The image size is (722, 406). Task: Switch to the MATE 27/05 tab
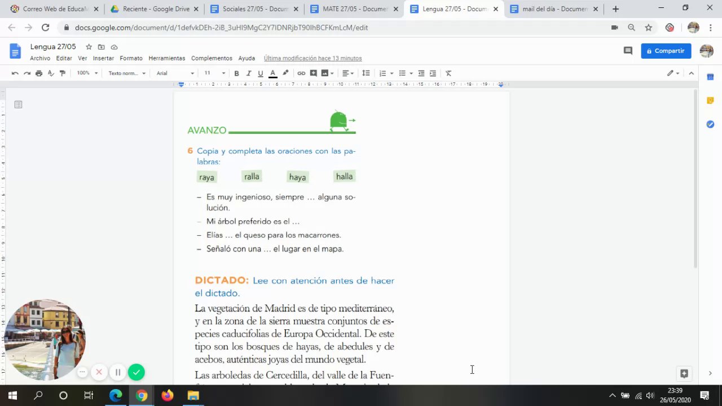point(354,9)
